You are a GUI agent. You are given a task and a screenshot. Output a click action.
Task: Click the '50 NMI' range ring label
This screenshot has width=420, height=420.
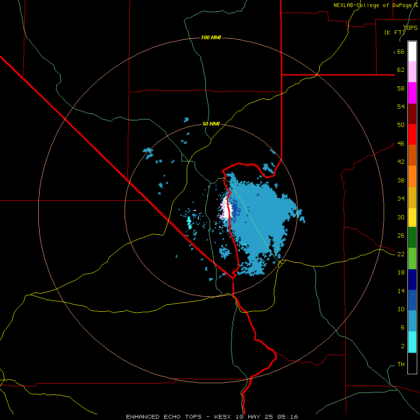[211, 124]
